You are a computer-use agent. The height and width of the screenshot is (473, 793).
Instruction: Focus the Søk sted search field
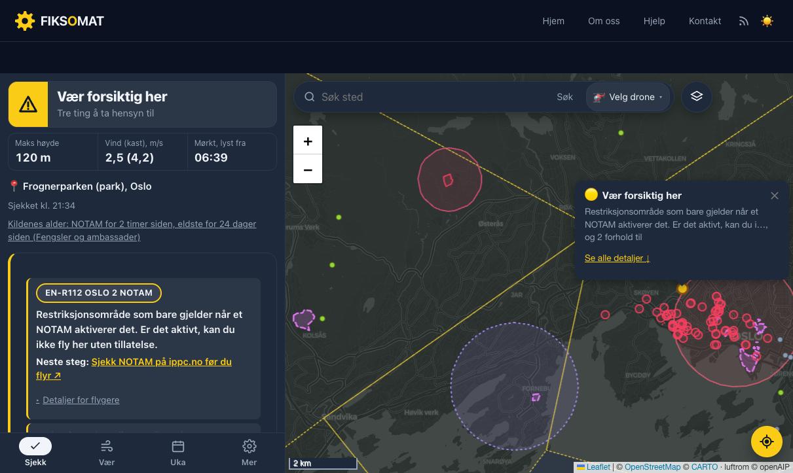433,97
